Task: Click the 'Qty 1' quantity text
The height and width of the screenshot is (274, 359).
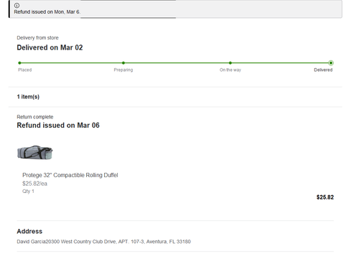Action: point(28,192)
